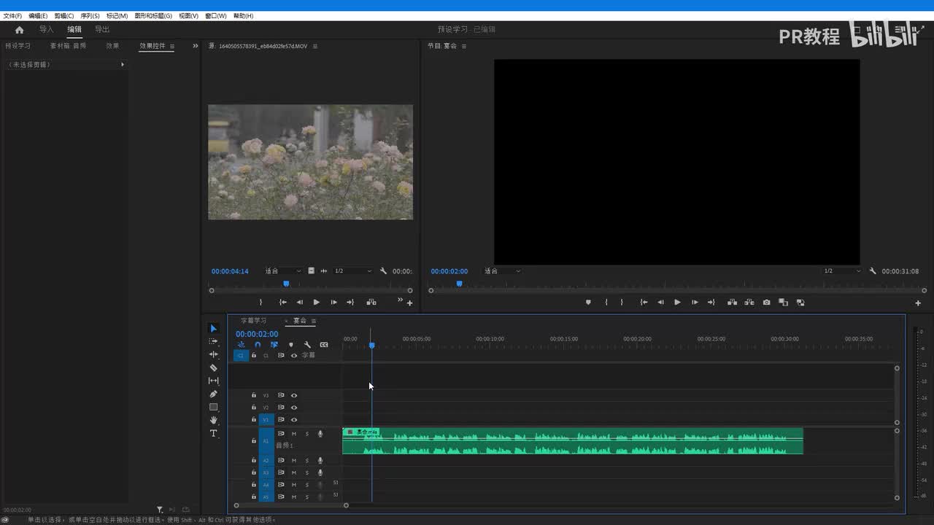Select the Ripple Edit tool
The image size is (934, 525).
(213, 354)
